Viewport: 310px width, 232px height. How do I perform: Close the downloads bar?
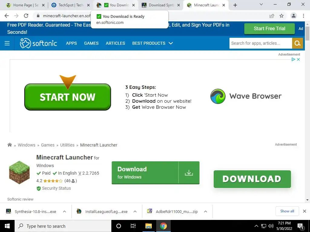point(305,211)
